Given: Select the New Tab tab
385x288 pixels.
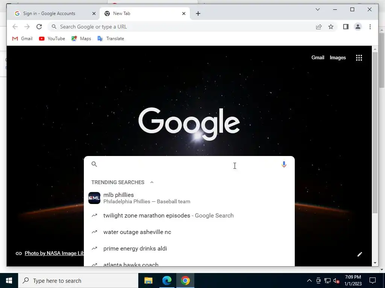Looking at the screenshot, I should [145, 13].
